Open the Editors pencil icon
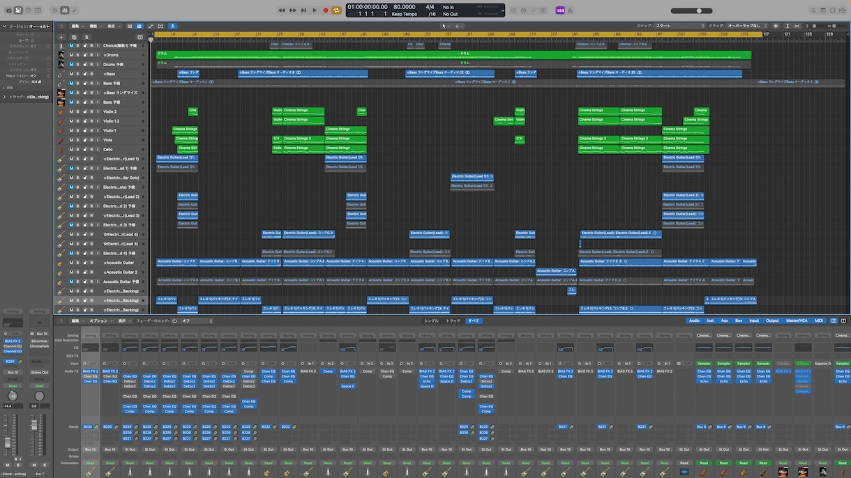The width and height of the screenshot is (851, 478). pos(75,10)
